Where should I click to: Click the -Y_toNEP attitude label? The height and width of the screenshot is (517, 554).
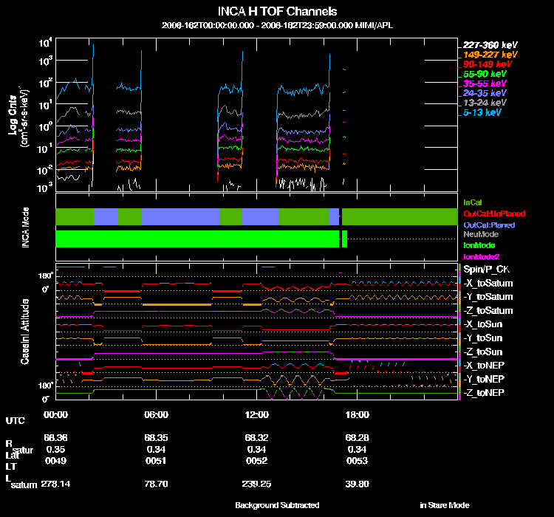click(x=484, y=379)
